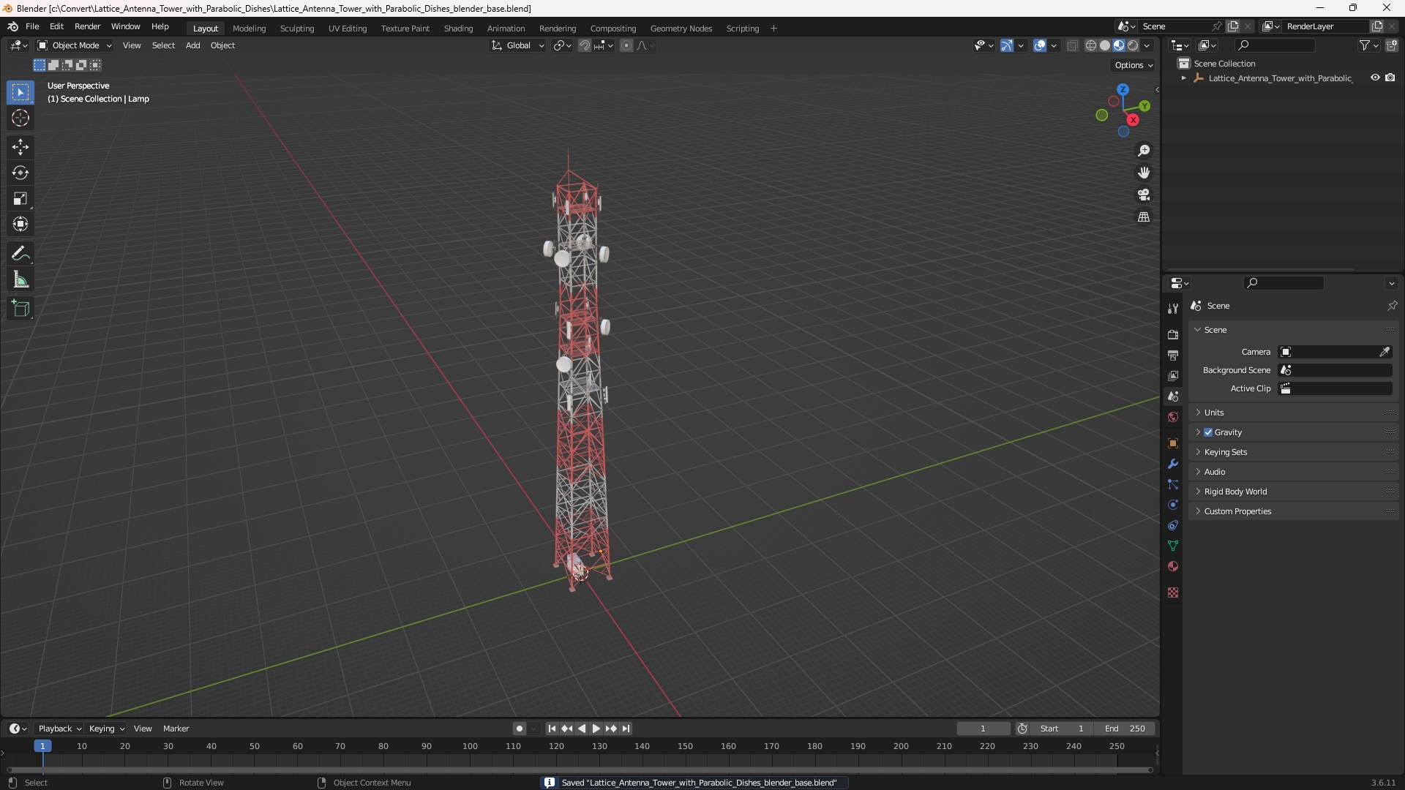Click the current frame playhead marker
Screen dimensions: 1405x790
tap(42, 746)
